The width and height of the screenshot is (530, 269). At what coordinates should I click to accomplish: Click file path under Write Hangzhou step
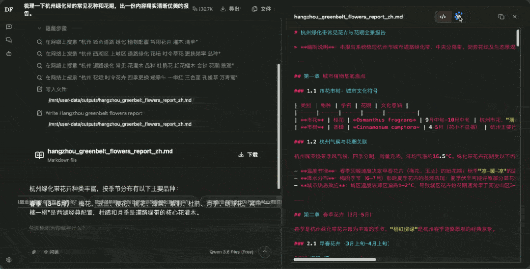(x=120, y=124)
